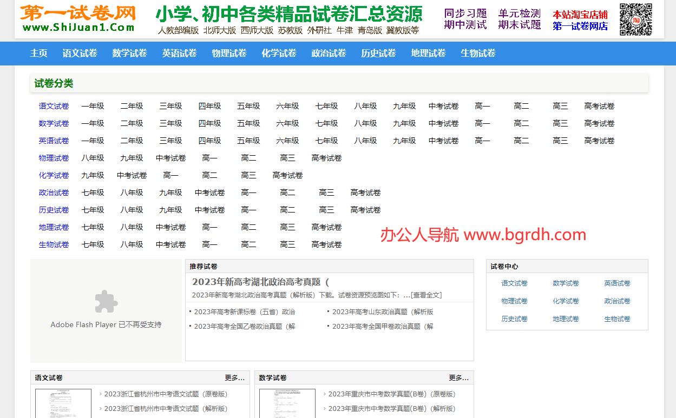The image size is (676, 418).
Task: Click the 同步习题 期中测试 promo text
Action: [465, 20]
